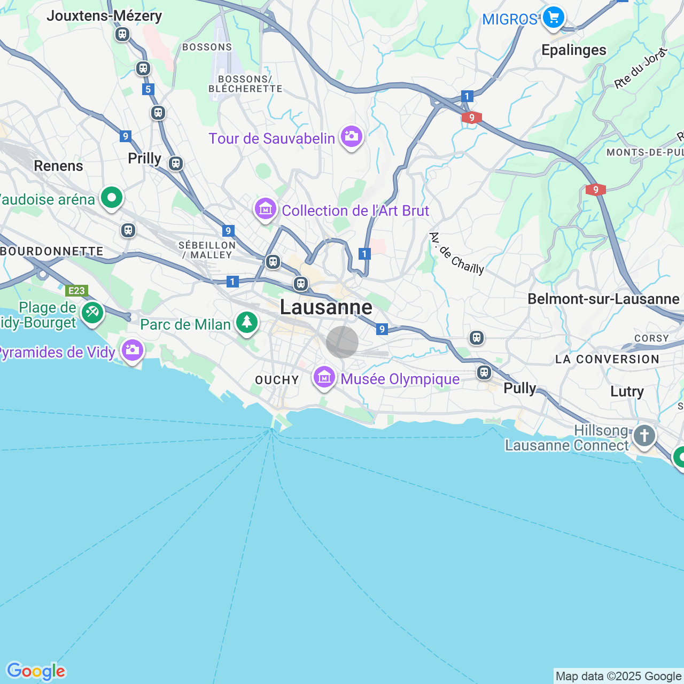The image size is (684, 684).
Task: Click the gray circle location marker
Action: click(x=342, y=342)
